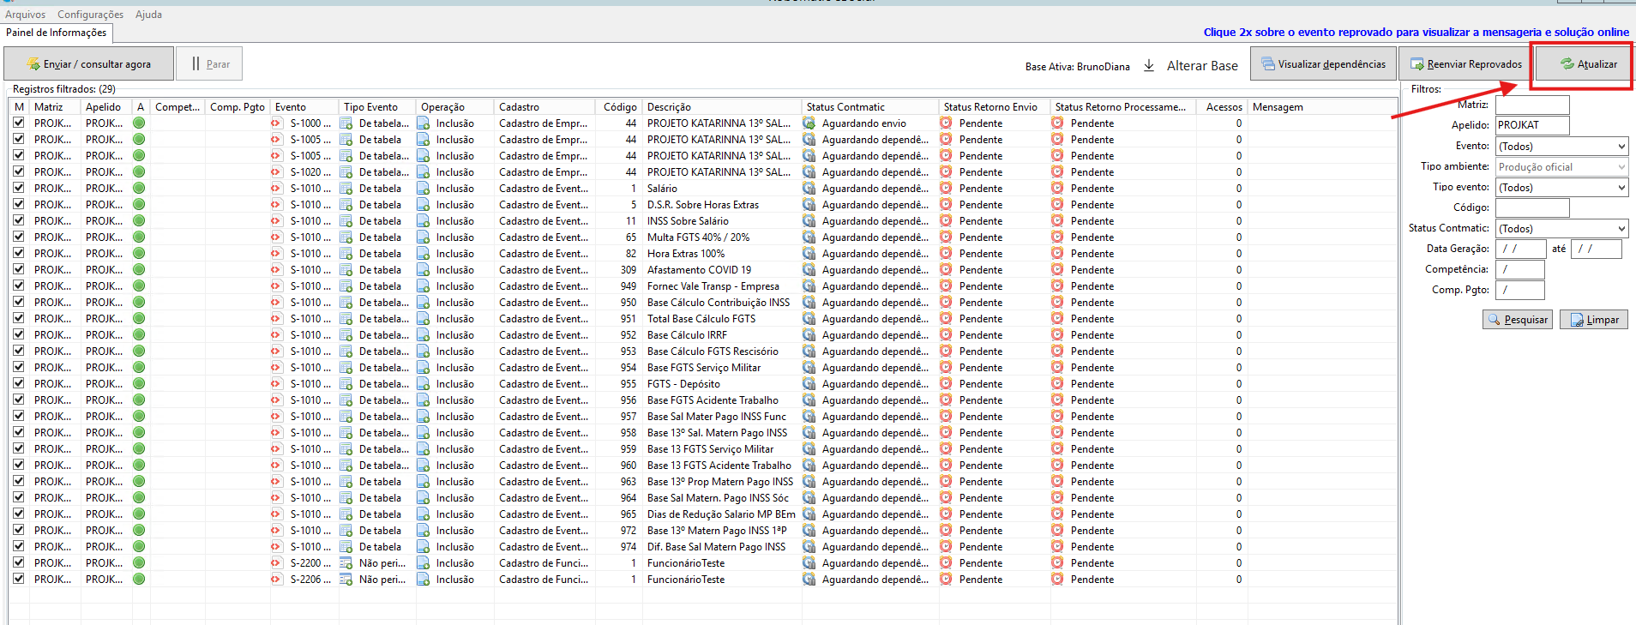Viewport: 1636px width, 625px height.
Task: Click the Enviar / consultar agora button
Action: pyautogui.click(x=89, y=64)
